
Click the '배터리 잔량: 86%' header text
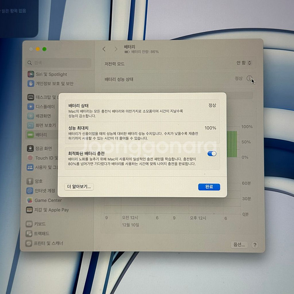(x=145, y=52)
